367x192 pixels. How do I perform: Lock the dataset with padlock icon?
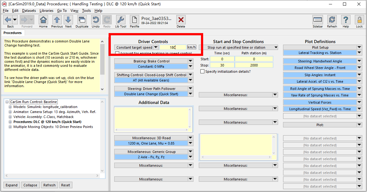point(359,20)
